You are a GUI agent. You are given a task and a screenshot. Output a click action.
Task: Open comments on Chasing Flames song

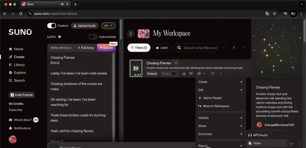(199, 74)
